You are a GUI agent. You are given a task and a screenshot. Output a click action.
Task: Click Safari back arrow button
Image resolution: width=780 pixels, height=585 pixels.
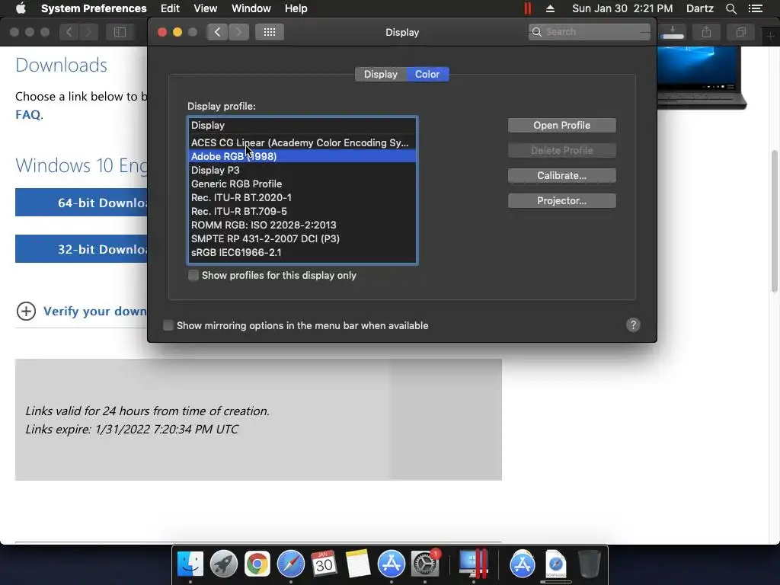(69, 32)
